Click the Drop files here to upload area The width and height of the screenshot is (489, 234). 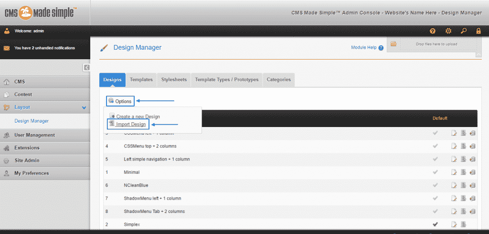[x=436, y=44]
